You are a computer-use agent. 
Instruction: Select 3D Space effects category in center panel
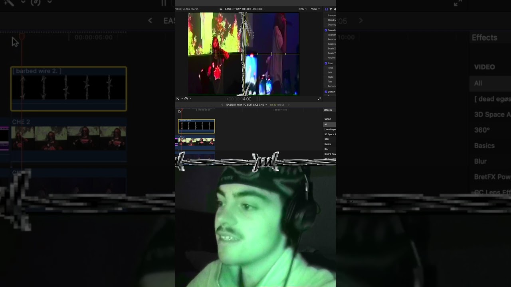point(329,134)
